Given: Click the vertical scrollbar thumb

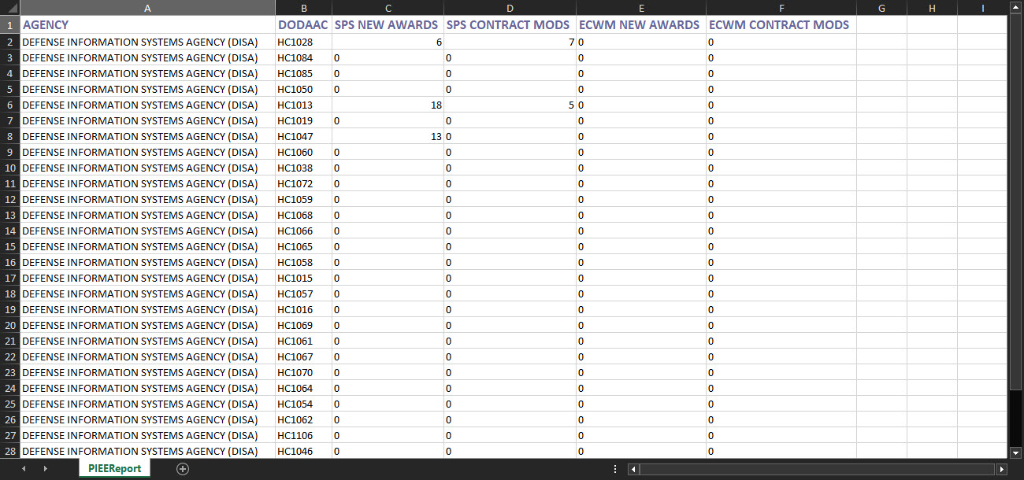Looking at the screenshot, I should point(1016,197).
